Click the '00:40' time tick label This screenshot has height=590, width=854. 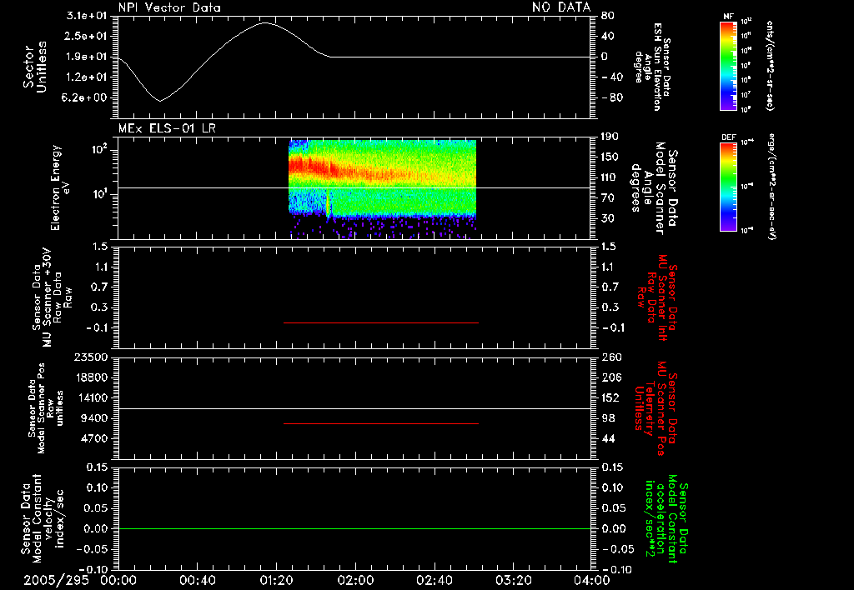point(197,580)
